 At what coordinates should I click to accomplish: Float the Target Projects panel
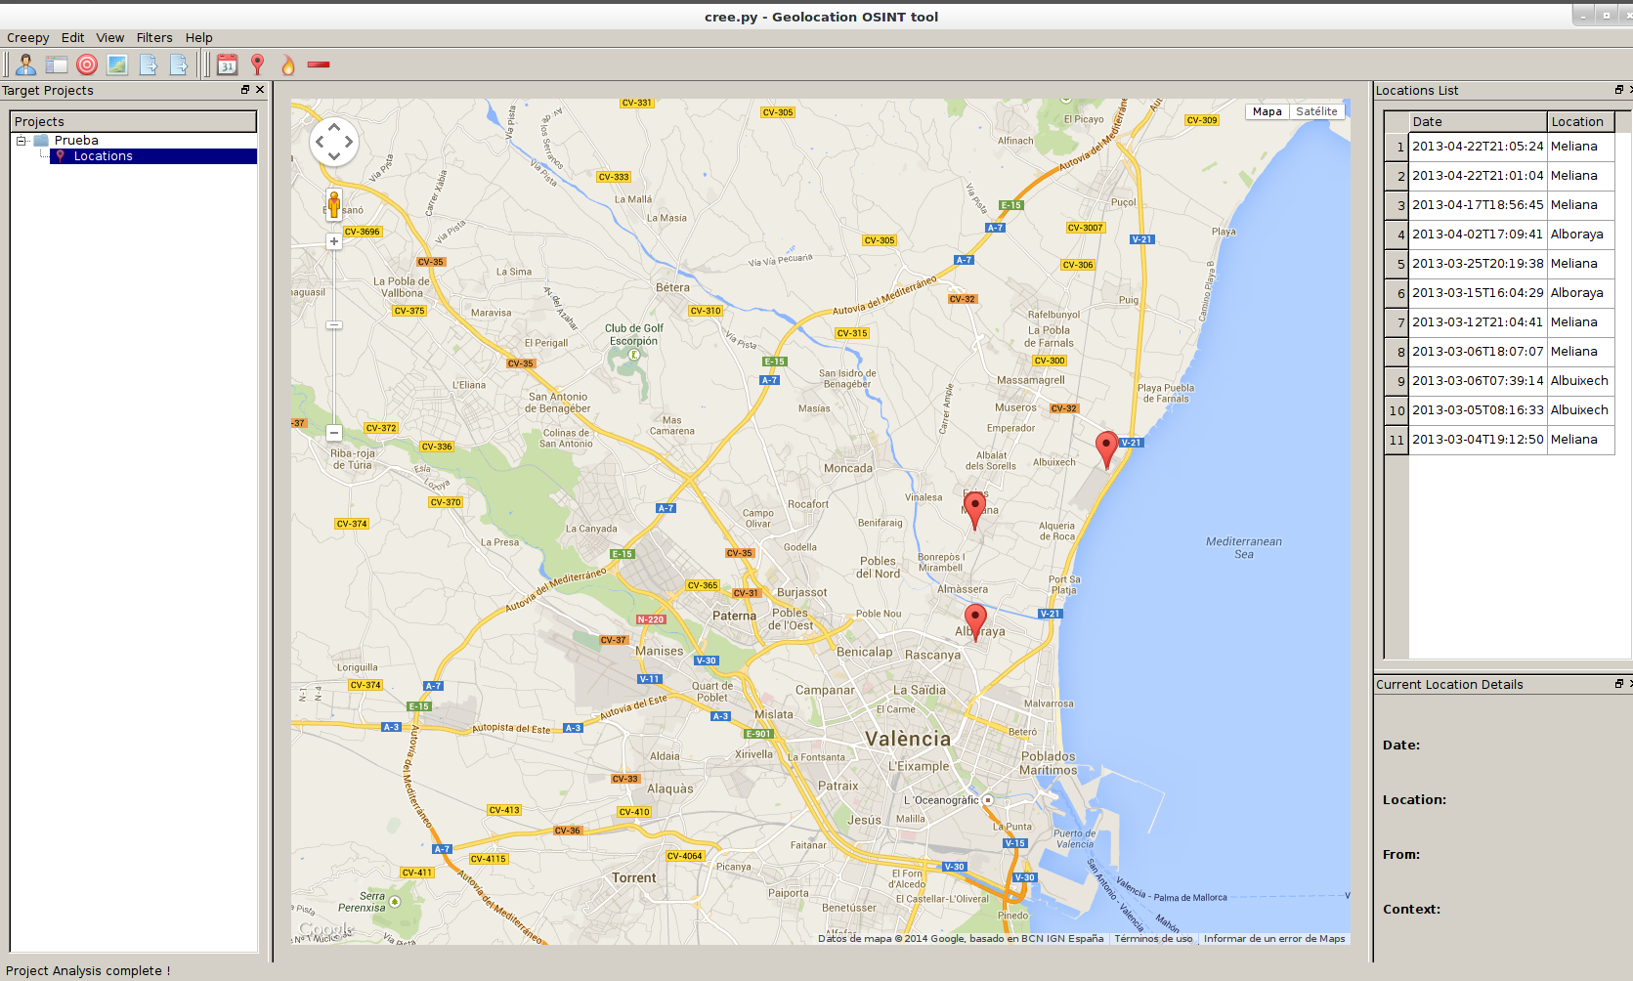pyautogui.click(x=245, y=90)
